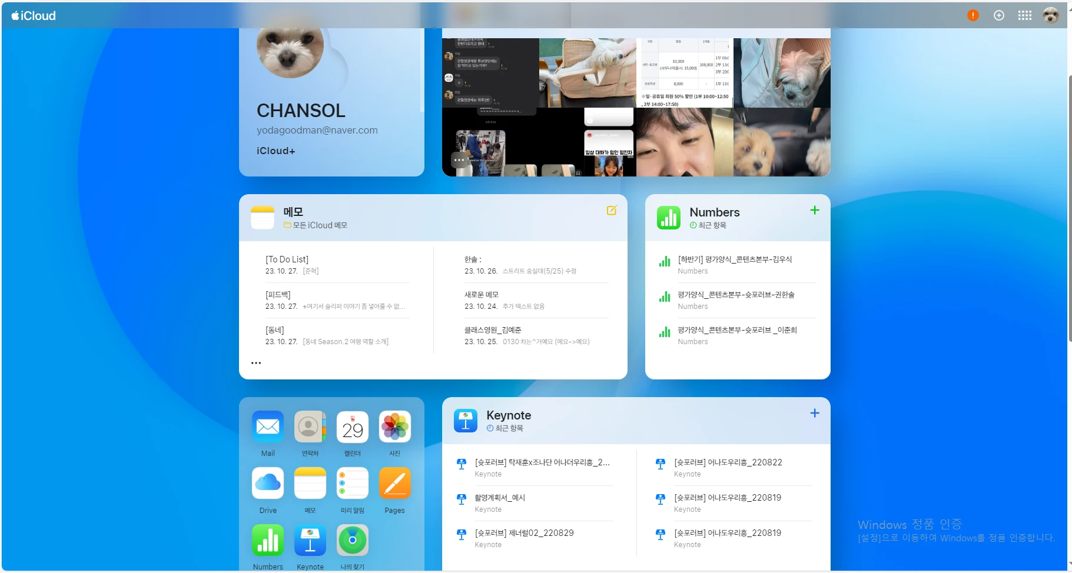Click the page vertical scrollbar
1072x573 pixels.
click(1069, 208)
